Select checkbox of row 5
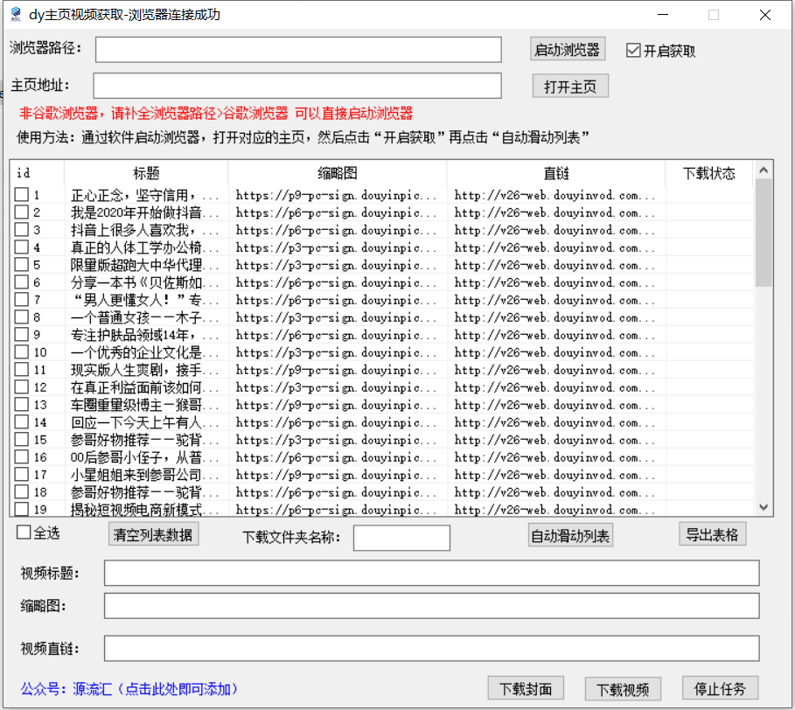 (x=21, y=265)
